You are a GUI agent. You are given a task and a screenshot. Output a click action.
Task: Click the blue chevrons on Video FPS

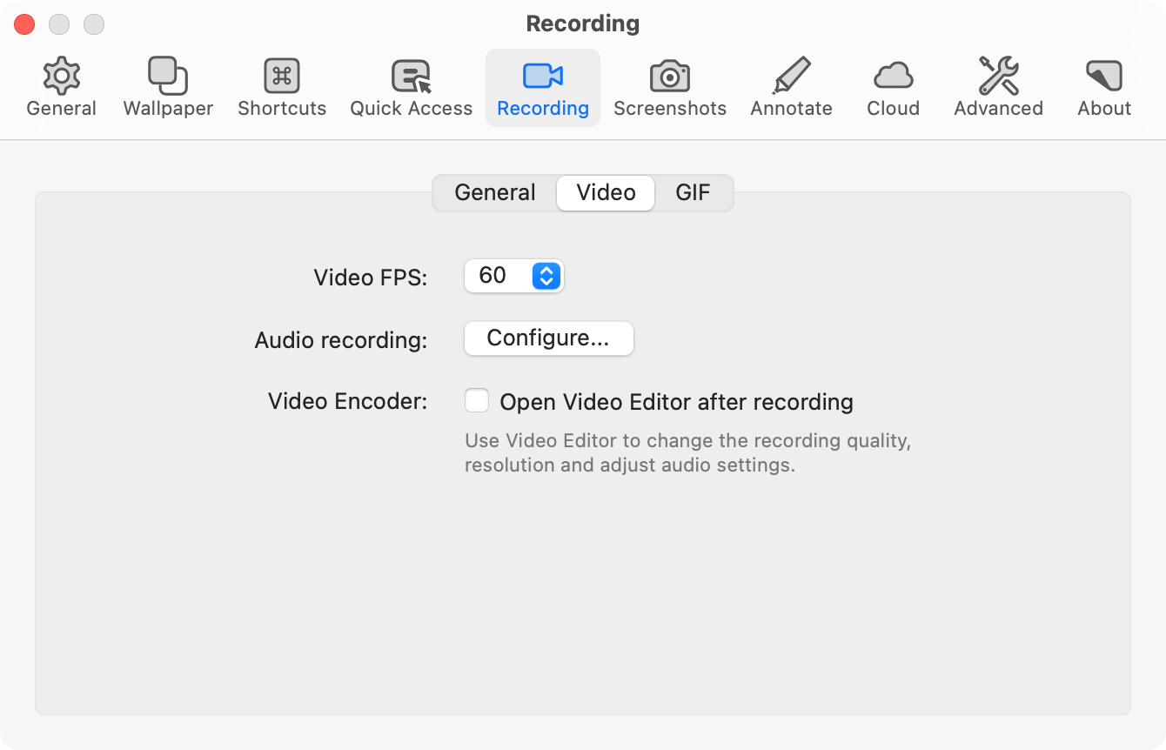pyautogui.click(x=546, y=276)
